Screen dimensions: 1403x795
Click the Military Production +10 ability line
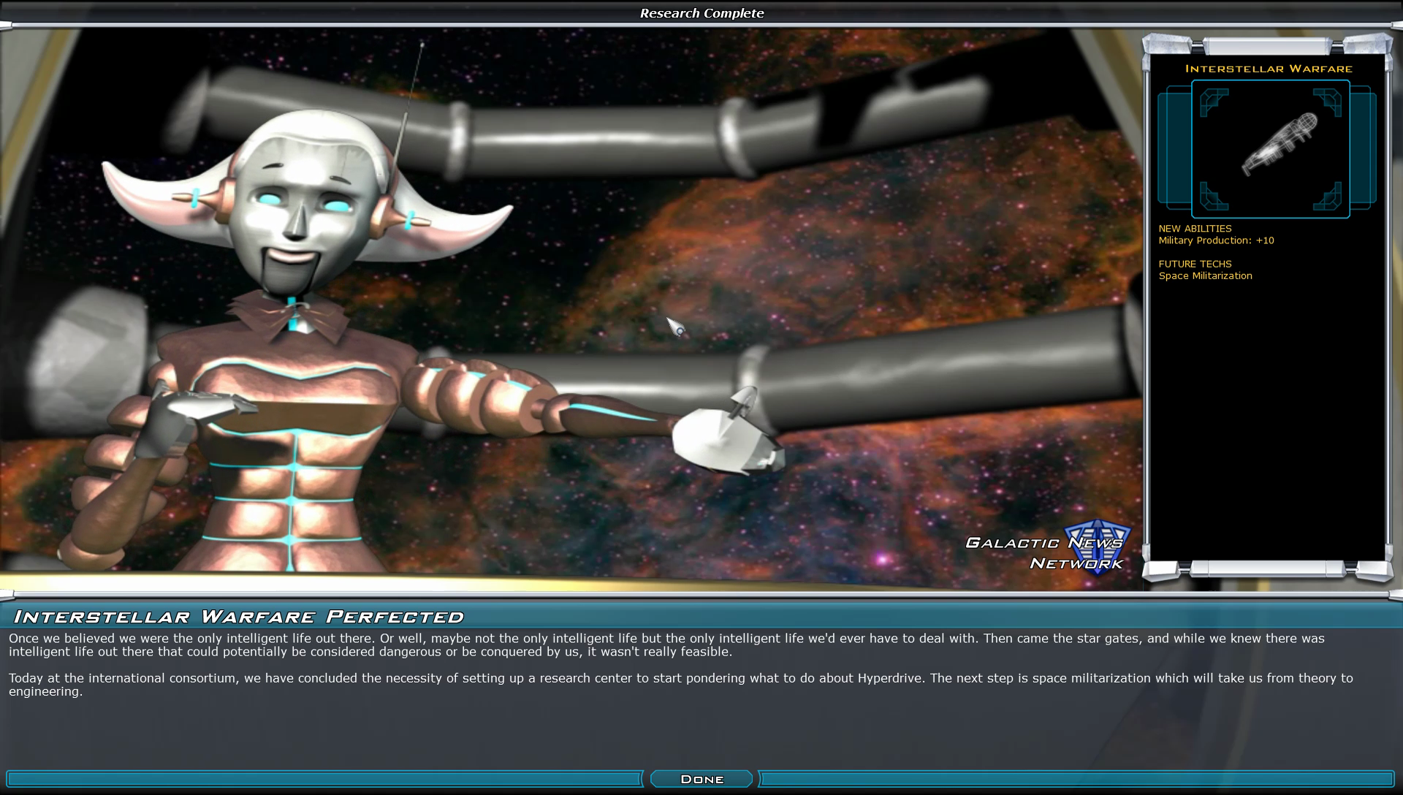pyautogui.click(x=1216, y=240)
